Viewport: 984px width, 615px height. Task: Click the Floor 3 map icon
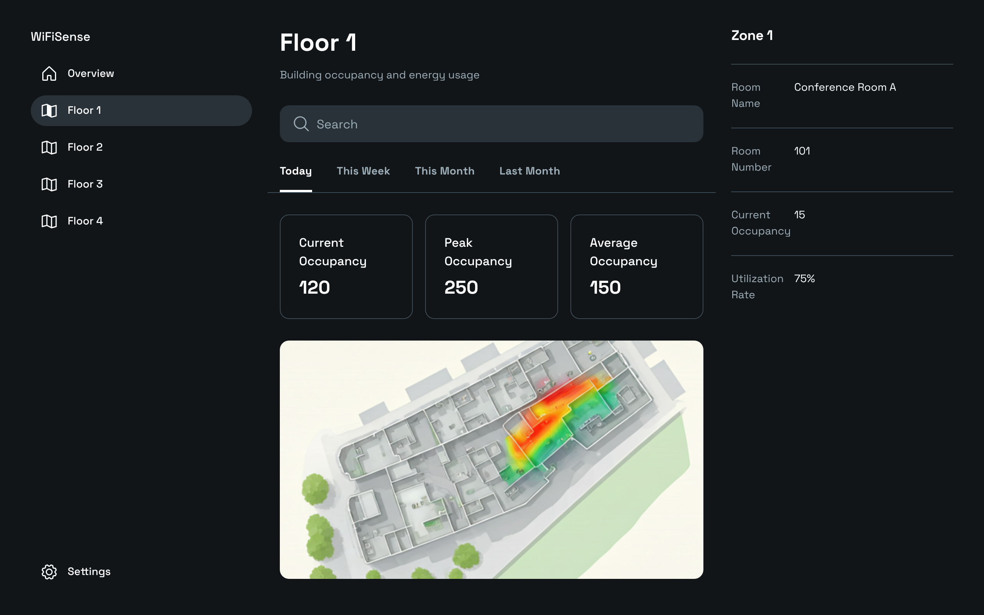49,184
